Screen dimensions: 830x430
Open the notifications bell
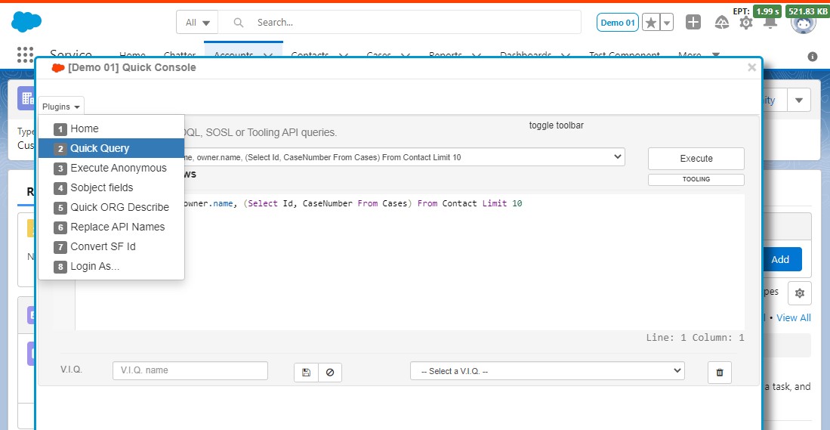tap(770, 23)
